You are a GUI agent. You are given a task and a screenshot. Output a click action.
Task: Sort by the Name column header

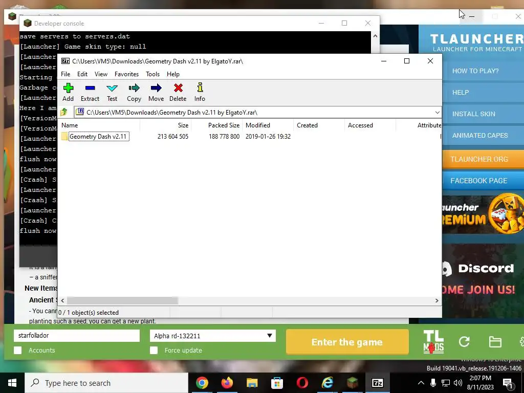[x=100, y=125]
